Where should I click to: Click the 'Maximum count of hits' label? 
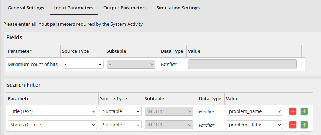tap(33, 64)
